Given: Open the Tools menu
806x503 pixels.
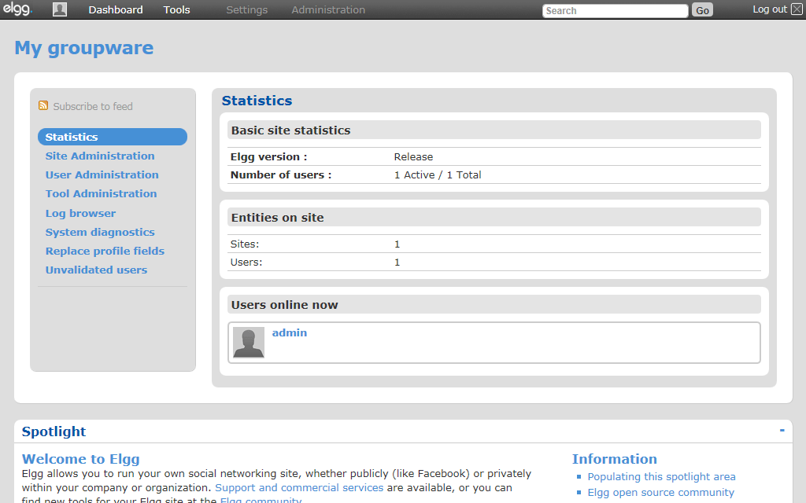Looking at the screenshot, I should tap(177, 10).
